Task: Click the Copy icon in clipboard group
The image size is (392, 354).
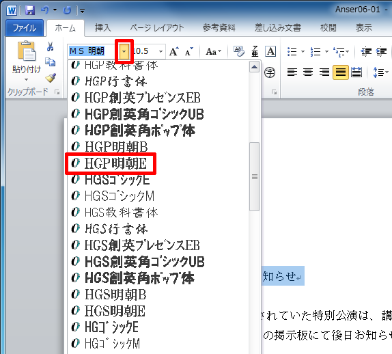Action: (51, 62)
